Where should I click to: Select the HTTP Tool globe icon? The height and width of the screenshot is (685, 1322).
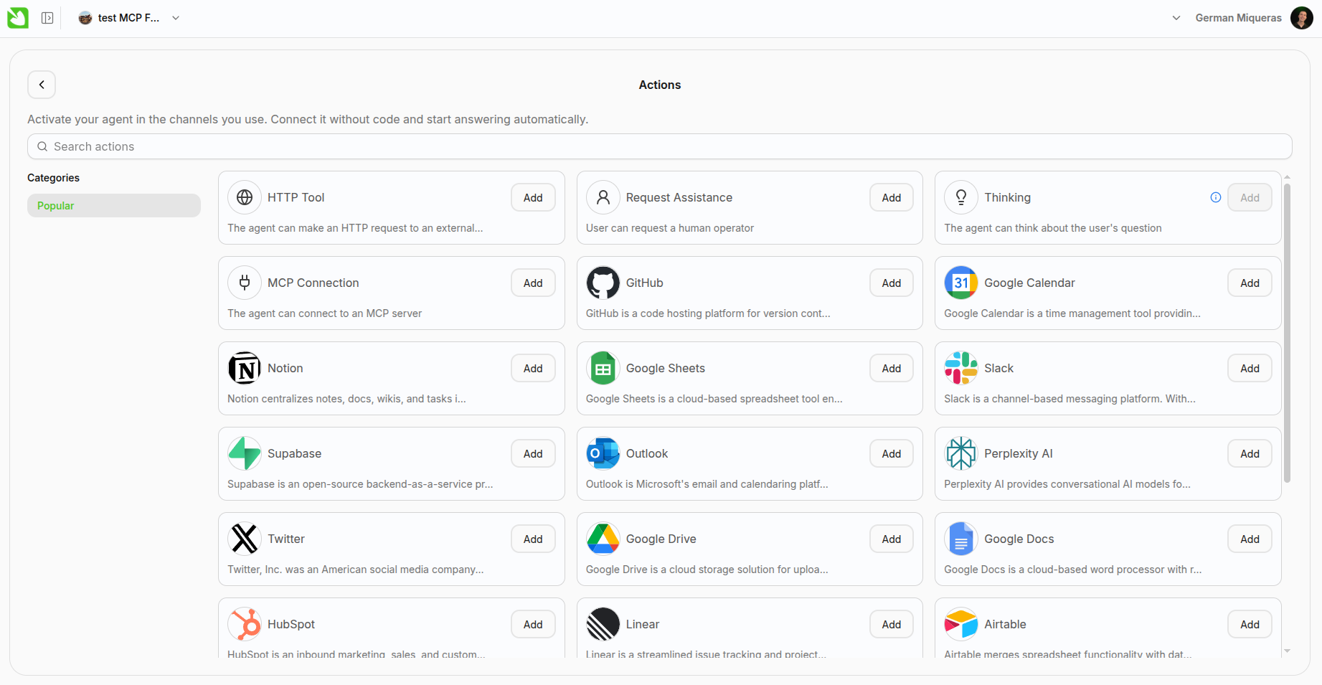pyautogui.click(x=245, y=197)
